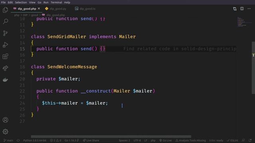This screenshot has width=255, height=143.
Task: Open the Selection menu
Action: coord(21,2)
